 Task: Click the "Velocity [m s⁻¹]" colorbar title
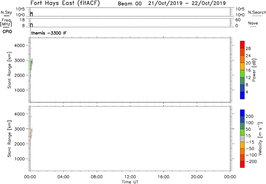pos(260,138)
